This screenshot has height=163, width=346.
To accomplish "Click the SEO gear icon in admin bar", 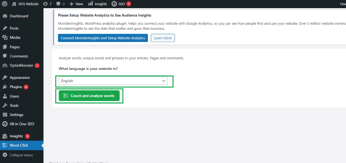I will click(x=114, y=4).
